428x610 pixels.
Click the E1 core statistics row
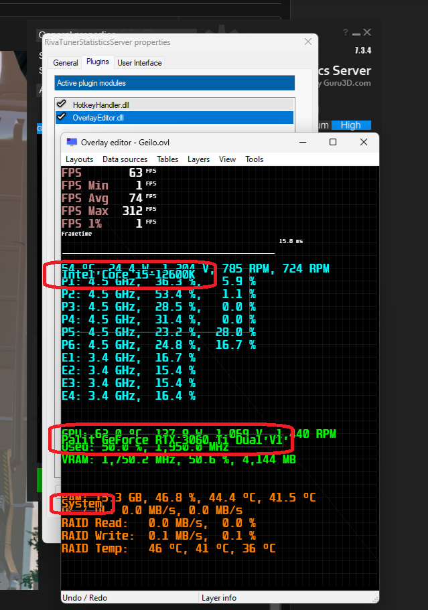129,358
